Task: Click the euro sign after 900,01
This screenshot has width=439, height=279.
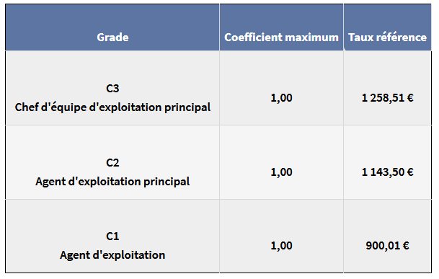Action: tap(406, 246)
